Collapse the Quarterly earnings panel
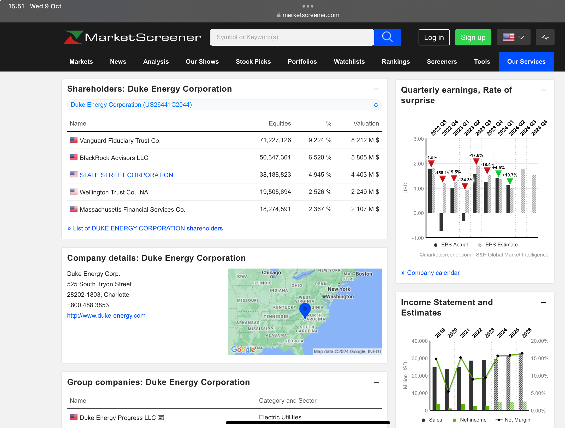Screen dimensions: 565x428 [543, 90]
